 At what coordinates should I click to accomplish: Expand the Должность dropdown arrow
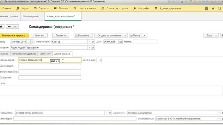pos(219,113)
